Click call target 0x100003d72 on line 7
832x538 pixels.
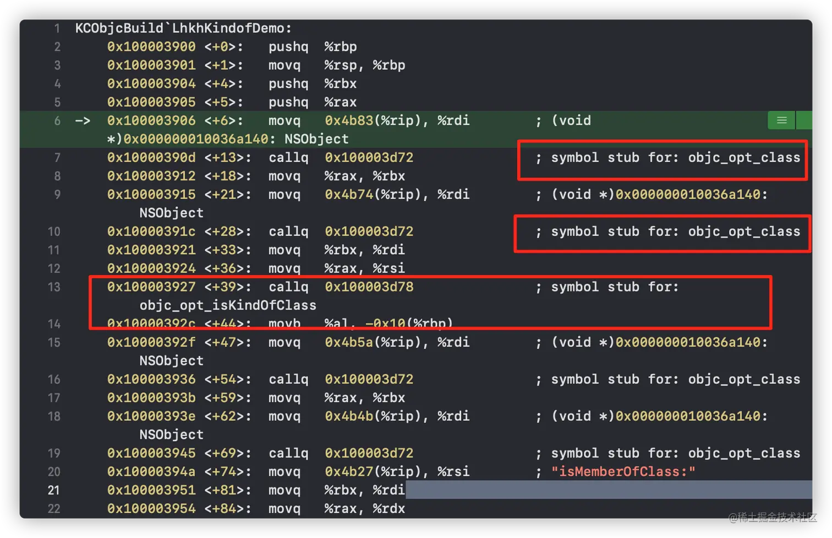tap(369, 157)
